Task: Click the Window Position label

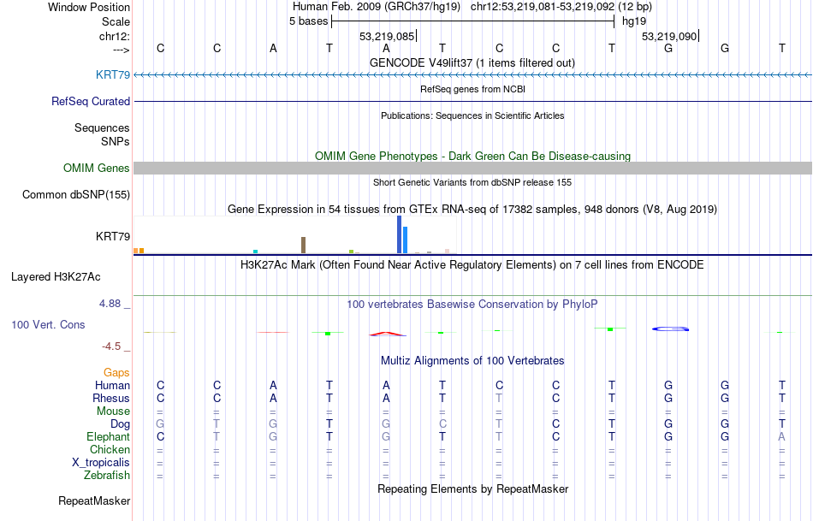Action: [89, 7]
